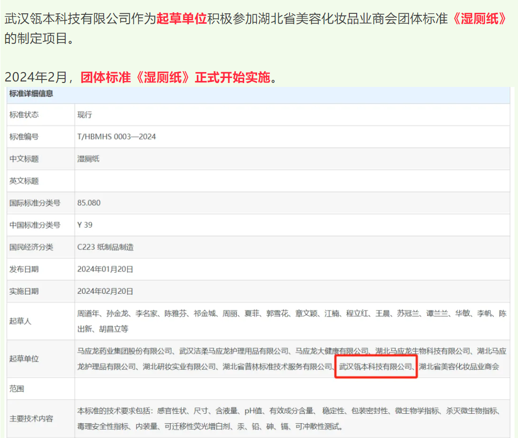
Task: Select C223 纸制品制造 value
Action: click(x=106, y=247)
